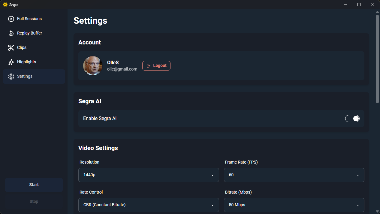Click the Full Sessions play icon

(x=11, y=19)
